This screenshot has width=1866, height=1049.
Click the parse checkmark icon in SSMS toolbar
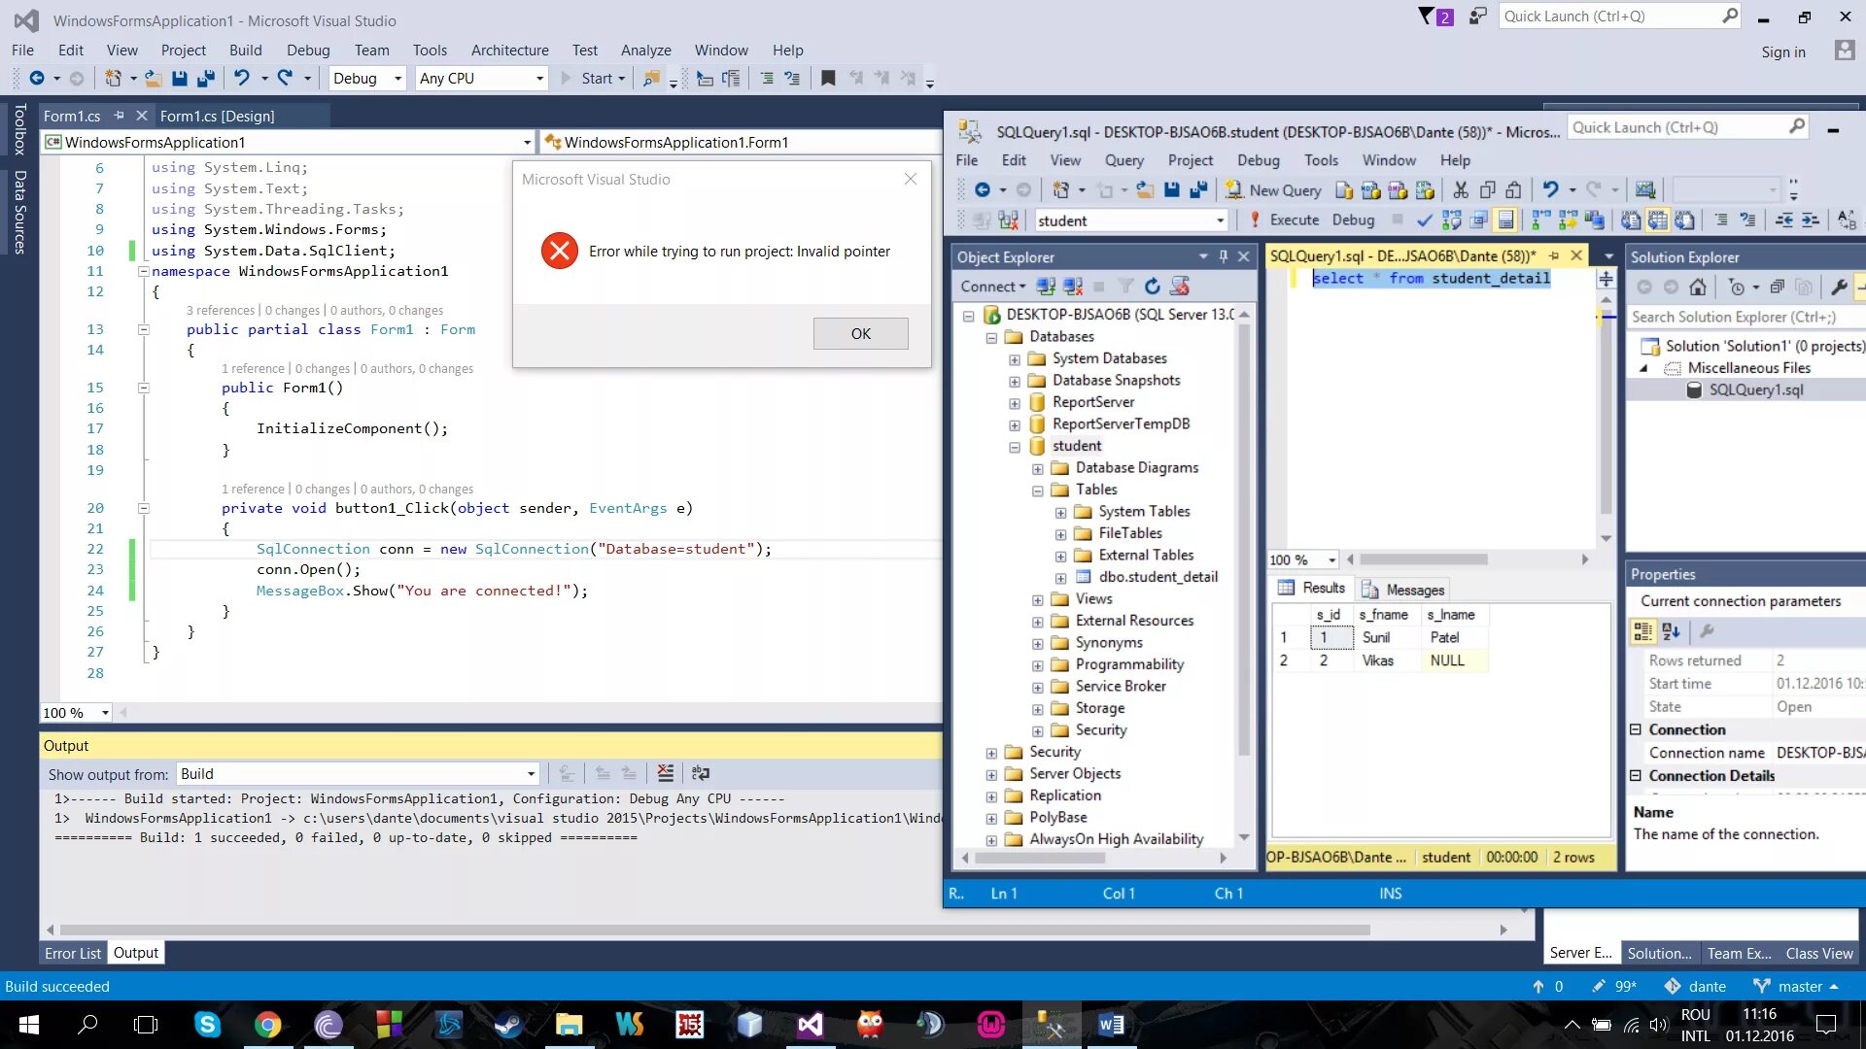click(x=1424, y=220)
